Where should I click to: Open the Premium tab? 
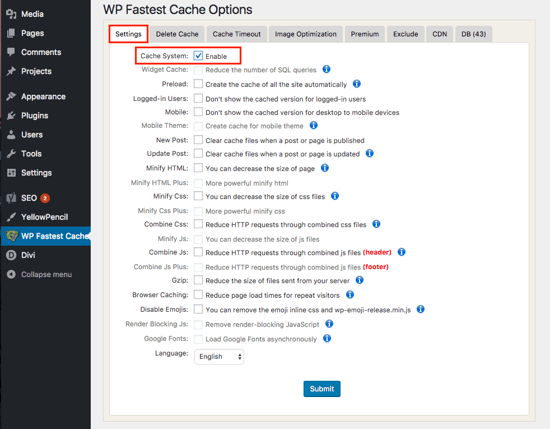pyautogui.click(x=365, y=34)
